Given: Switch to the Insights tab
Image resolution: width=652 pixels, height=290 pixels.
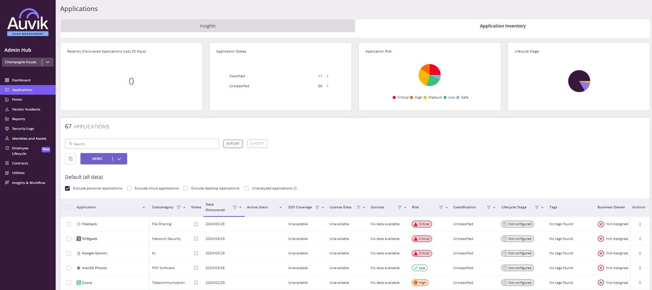Looking at the screenshot, I should 207,26.
